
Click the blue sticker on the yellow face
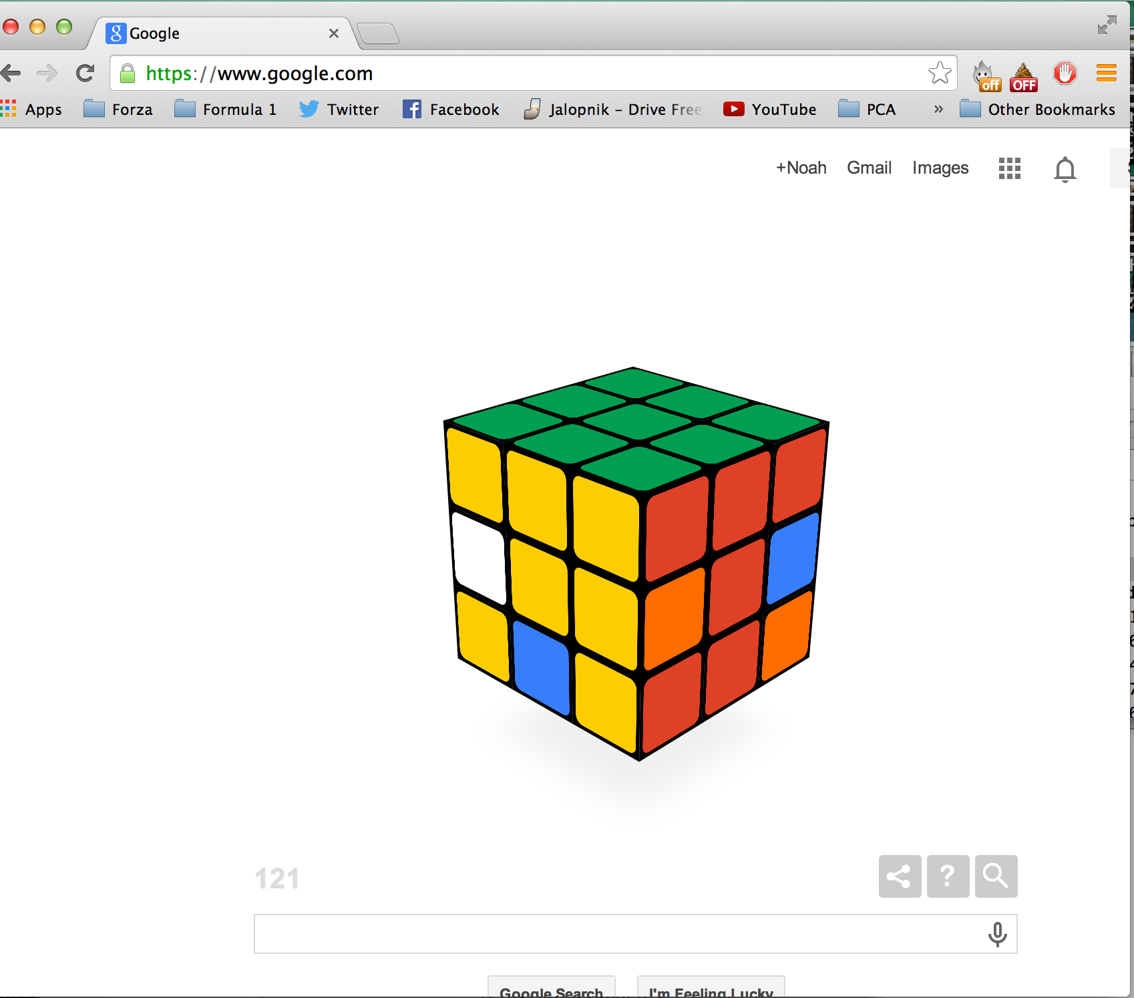point(542,667)
